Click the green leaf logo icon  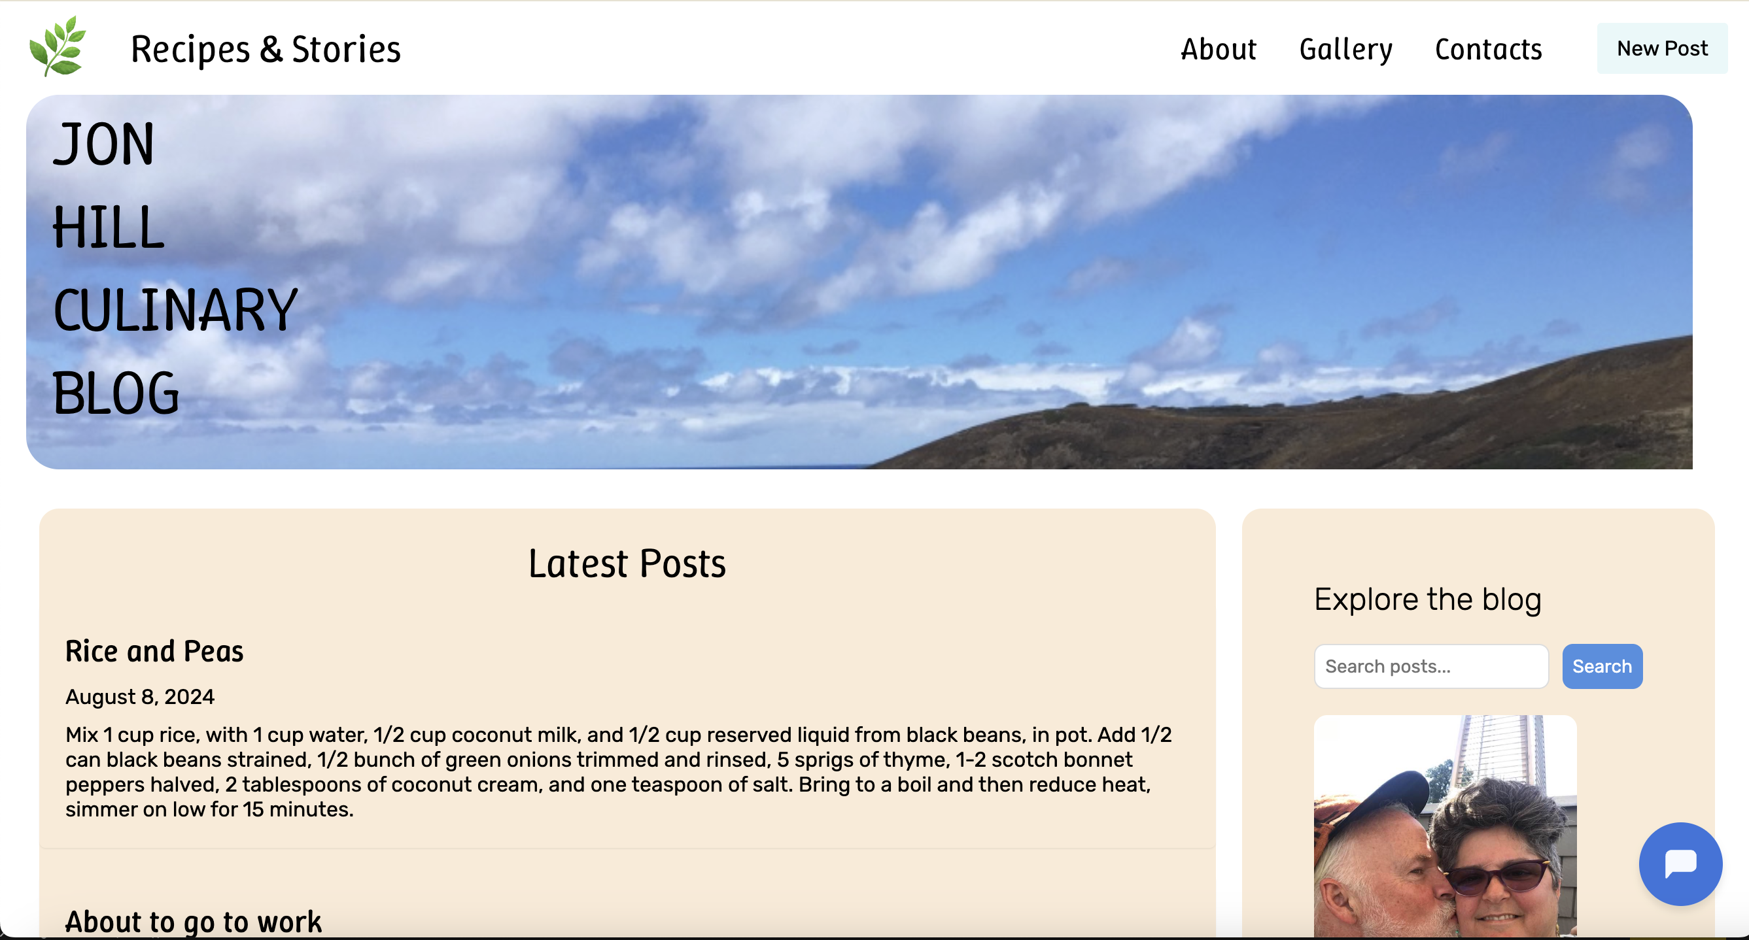[58, 46]
